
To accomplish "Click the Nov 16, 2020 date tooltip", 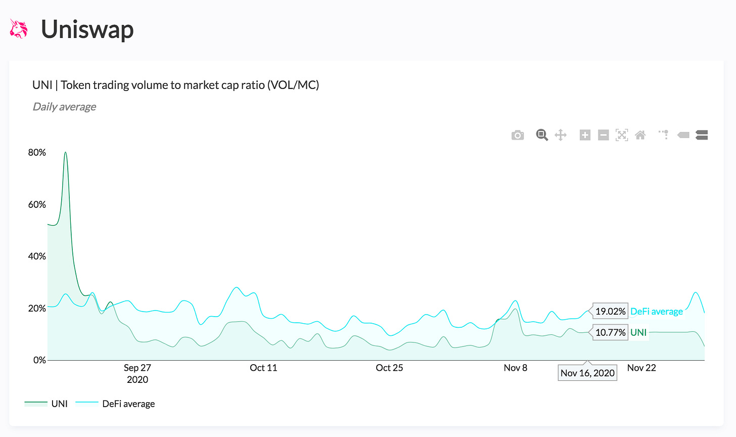I will [x=587, y=373].
